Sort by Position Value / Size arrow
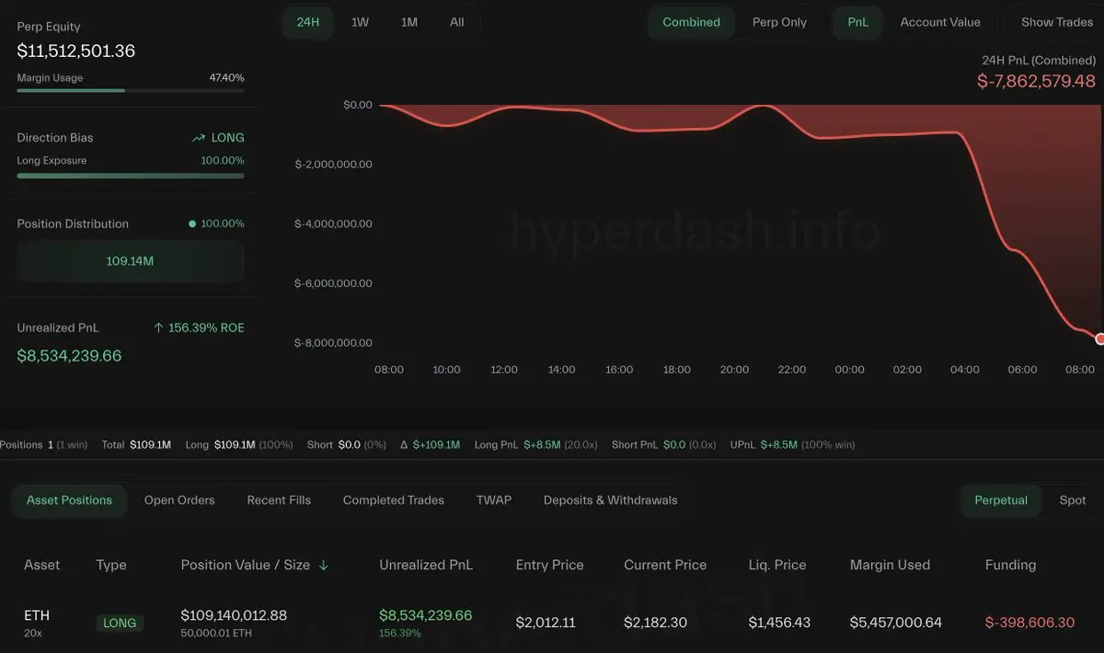1104x653 pixels. [x=324, y=566]
